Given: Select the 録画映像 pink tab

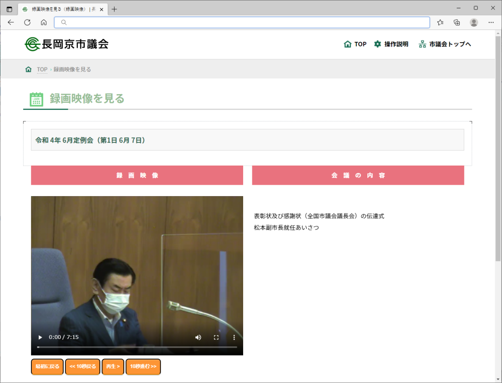Looking at the screenshot, I should pos(137,175).
